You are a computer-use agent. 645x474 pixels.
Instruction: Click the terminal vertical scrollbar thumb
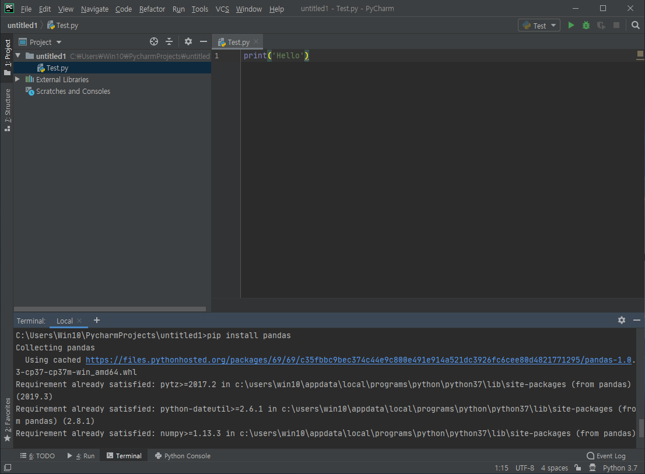(x=641, y=429)
